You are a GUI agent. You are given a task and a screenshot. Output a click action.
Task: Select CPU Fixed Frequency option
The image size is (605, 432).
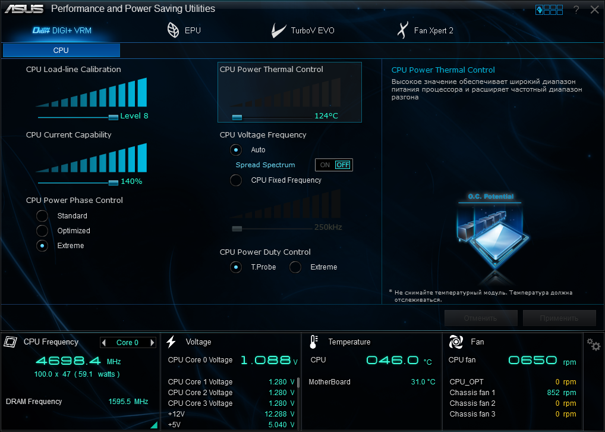(x=236, y=180)
